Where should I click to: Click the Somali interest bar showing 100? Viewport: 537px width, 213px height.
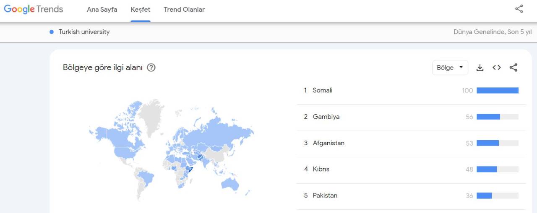click(x=498, y=90)
